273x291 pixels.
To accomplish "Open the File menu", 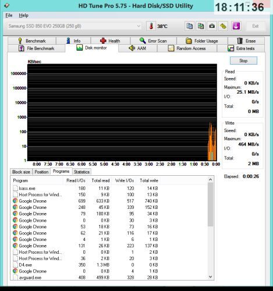I will (x=9, y=15).
